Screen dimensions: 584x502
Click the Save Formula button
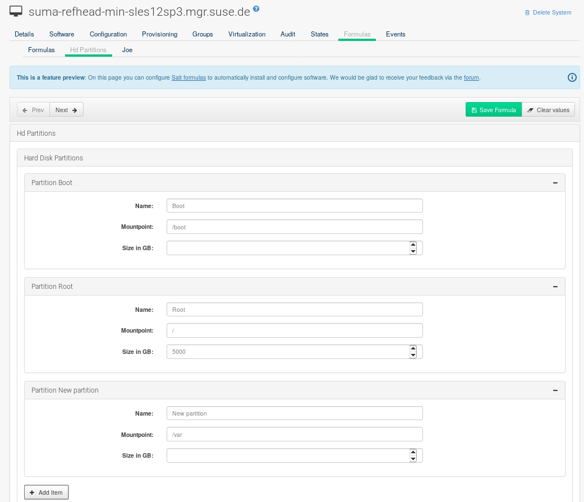(x=493, y=109)
